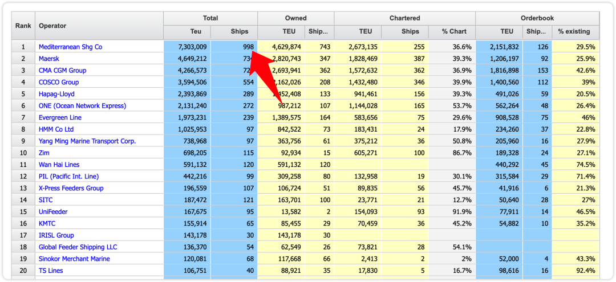Open Yang Ming Marine Transport Corp. link
This screenshot has width=616, height=282.
87,141
